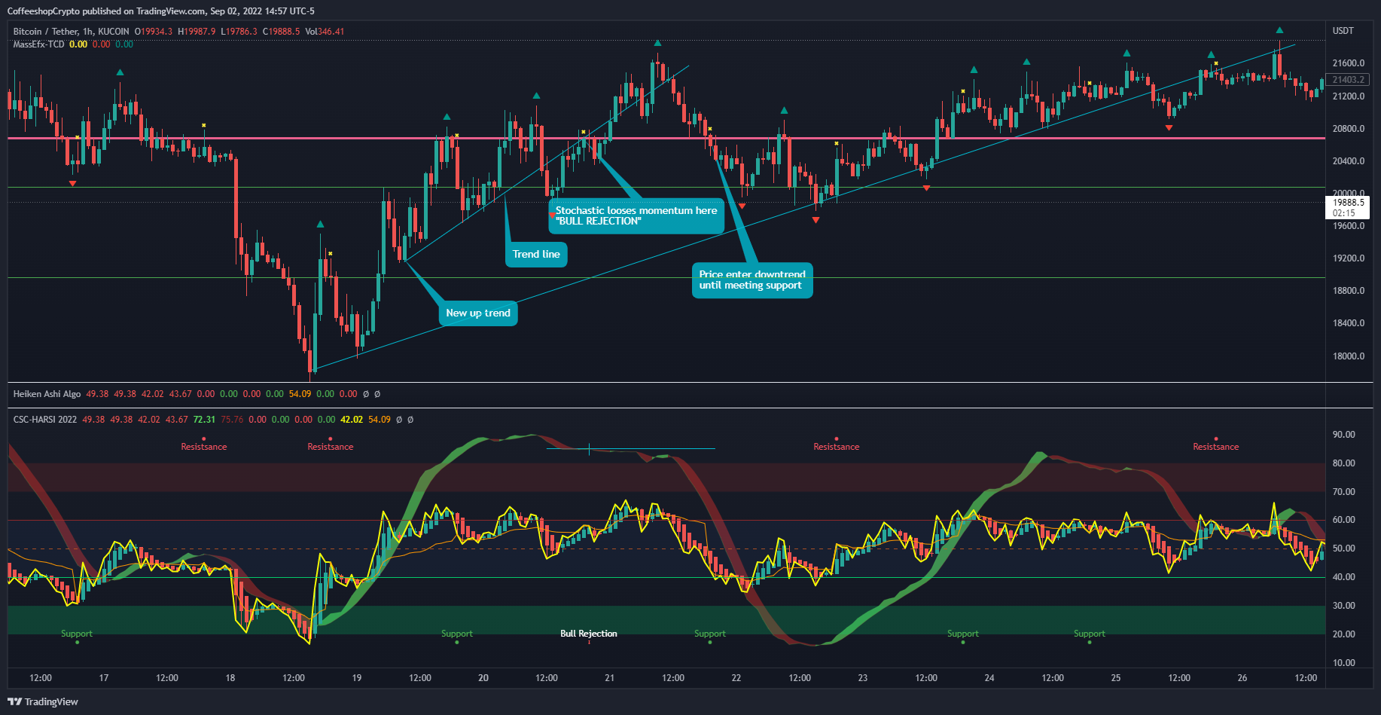
Task: Click the 10.00 level on the oscillator scale
Action: pyautogui.click(x=1344, y=663)
